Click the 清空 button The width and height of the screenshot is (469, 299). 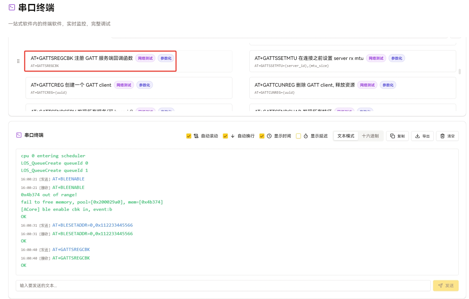(x=447, y=136)
